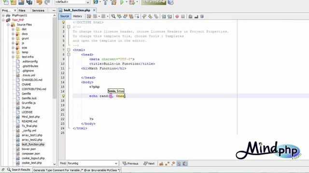Toggle Regular Expression icon in find bar
309x173 pixels.
(173, 163)
